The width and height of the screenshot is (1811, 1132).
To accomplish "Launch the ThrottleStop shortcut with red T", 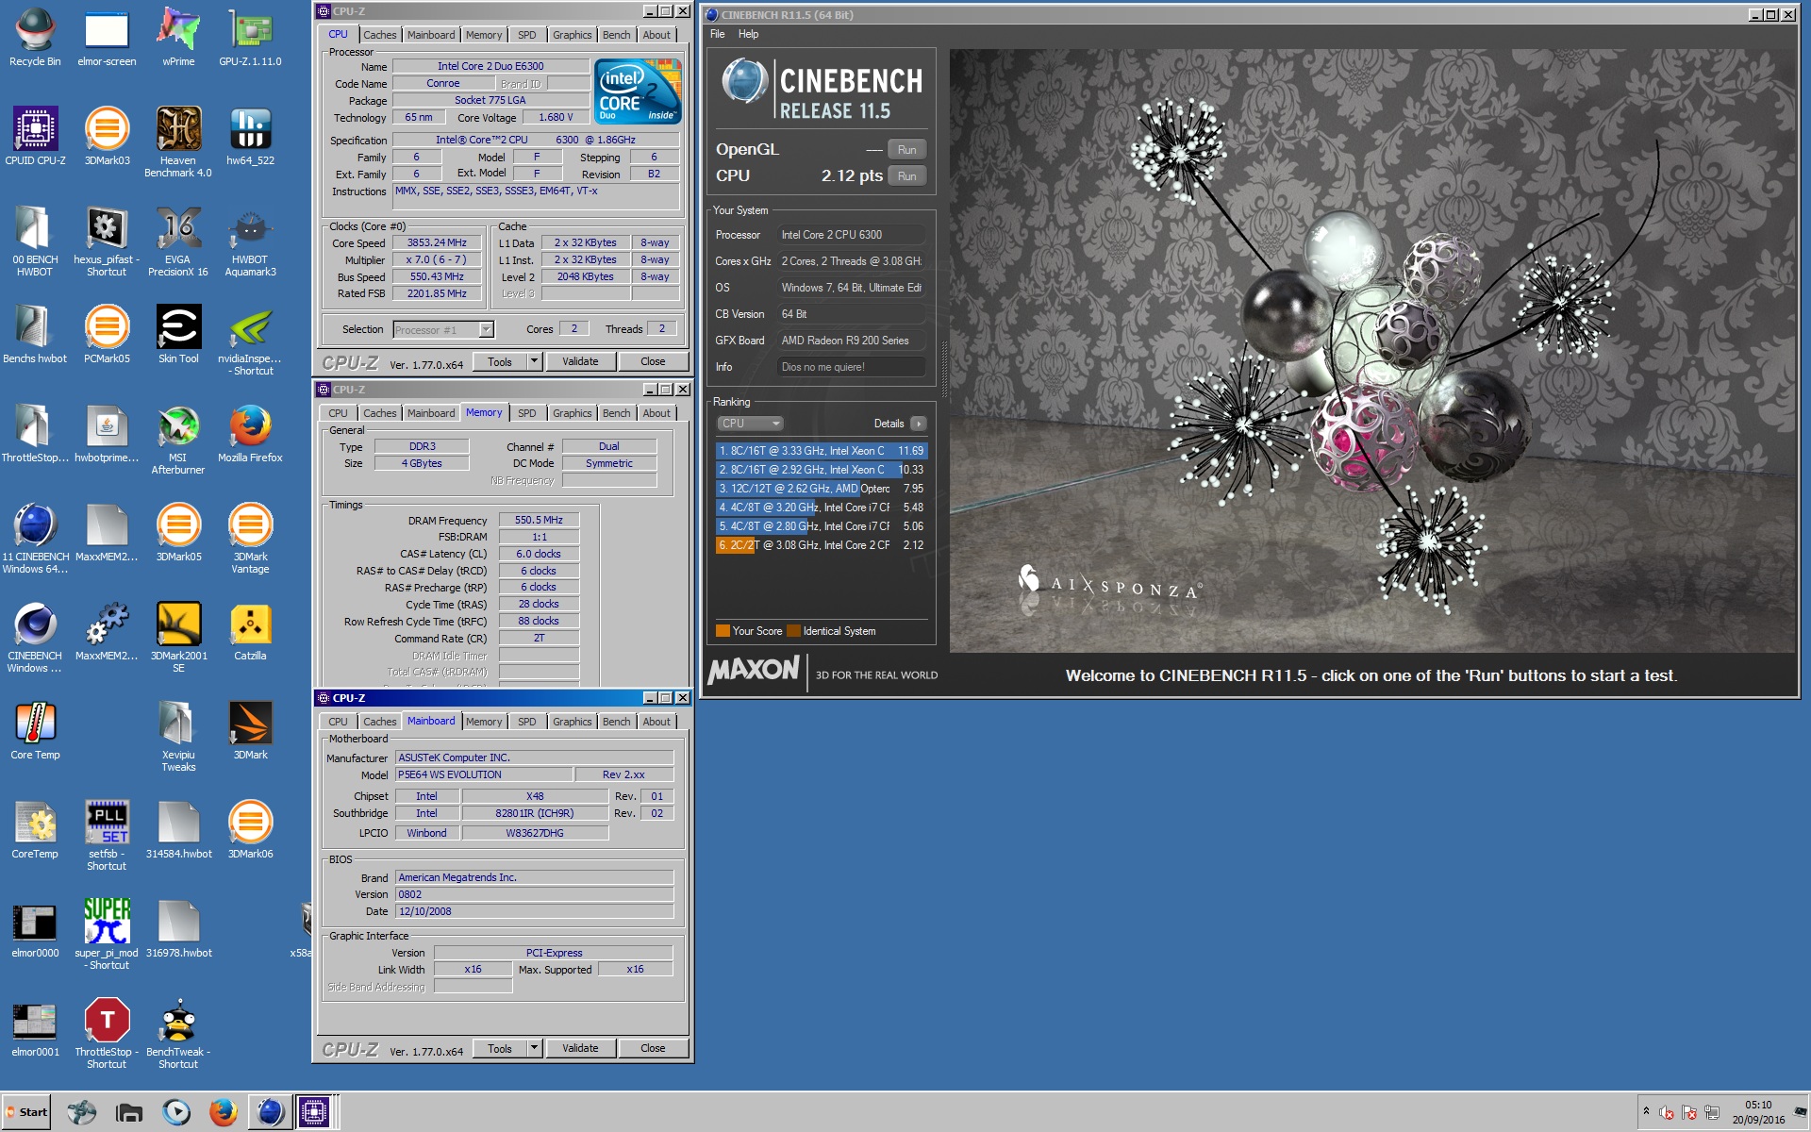I will coord(107,1033).
